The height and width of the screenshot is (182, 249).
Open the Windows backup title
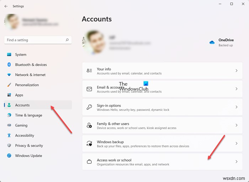pos(110,142)
